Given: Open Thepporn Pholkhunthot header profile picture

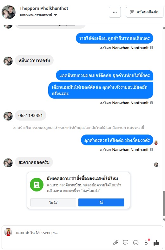Looking at the screenshot, I should [9, 12].
